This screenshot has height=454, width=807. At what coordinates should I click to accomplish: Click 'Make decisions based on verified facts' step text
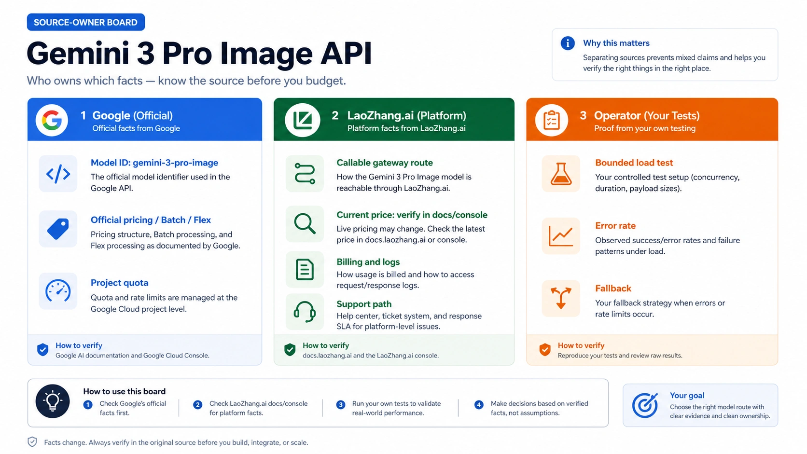pos(539,408)
